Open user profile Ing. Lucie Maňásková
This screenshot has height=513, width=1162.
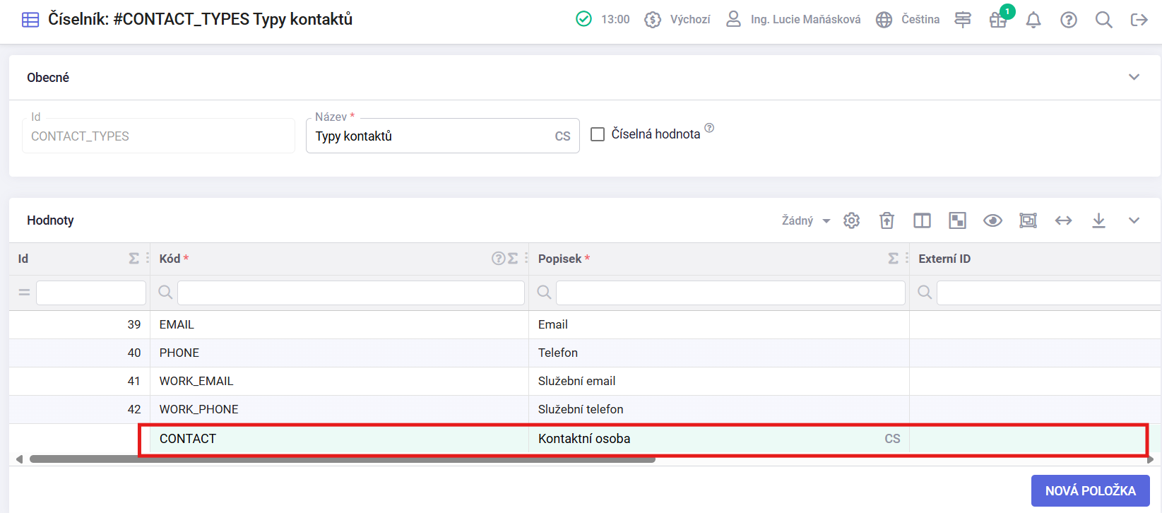(793, 20)
